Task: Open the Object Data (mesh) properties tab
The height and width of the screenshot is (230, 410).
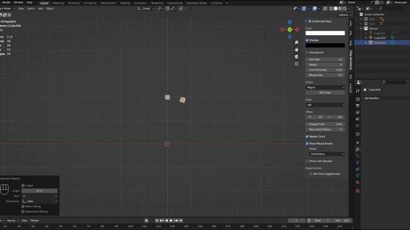Action: point(357,176)
